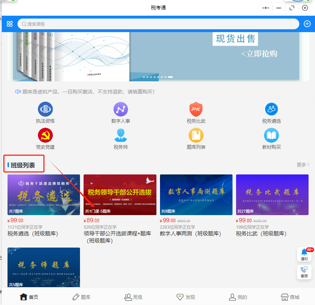Select the 税务比武 PK shield icon
This screenshot has height=305, width=315.
(x=196, y=109)
